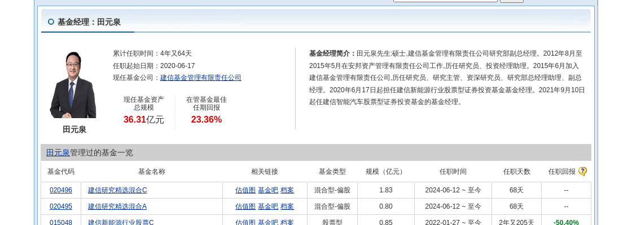Viewport: 632px width, 225px height.
Task: Click the search input field at top
Action: (445, 1)
